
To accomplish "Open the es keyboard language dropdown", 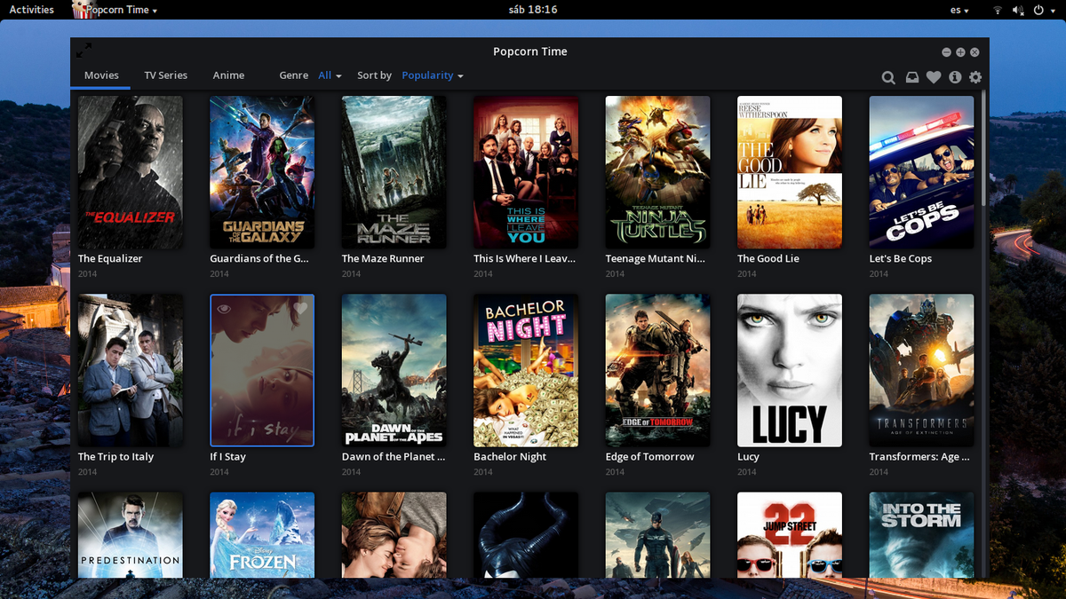I will click(x=959, y=10).
